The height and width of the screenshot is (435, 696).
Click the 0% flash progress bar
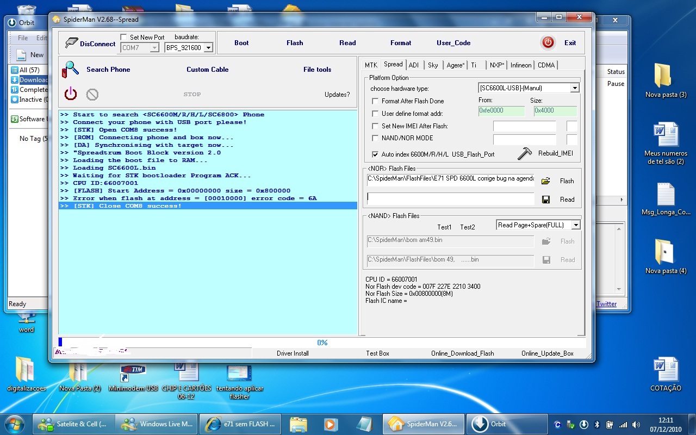pyautogui.click(x=322, y=343)
